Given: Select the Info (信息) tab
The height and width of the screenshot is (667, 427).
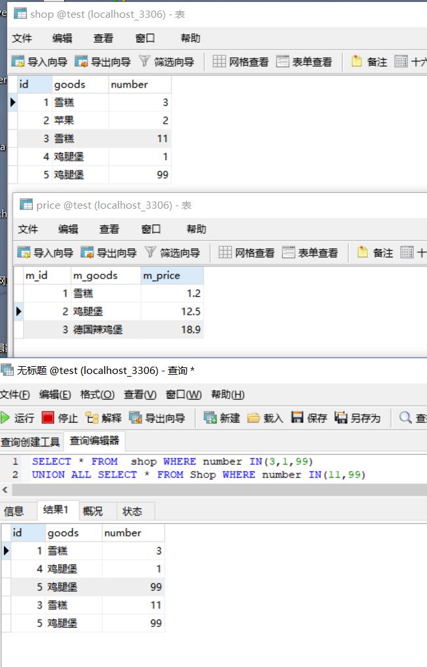Looking at the screenshot, I should point(14,511).
